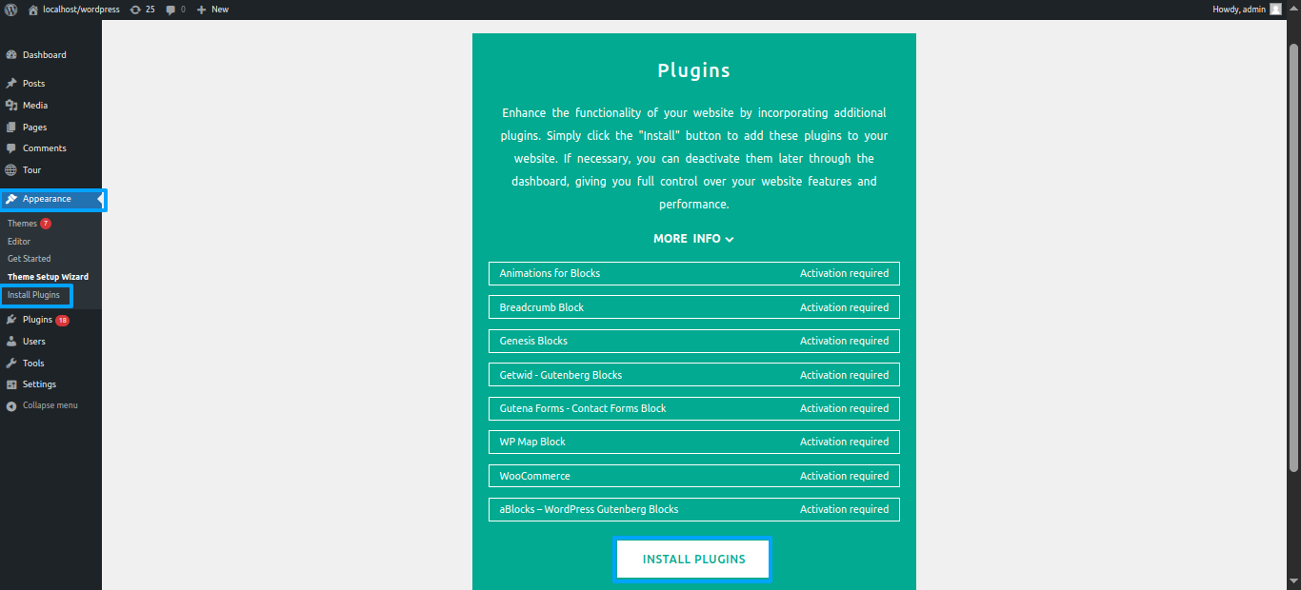Screen dimensions: 1301x590
Task: Select the Animations for Blocks row
Action: point(694,273)
